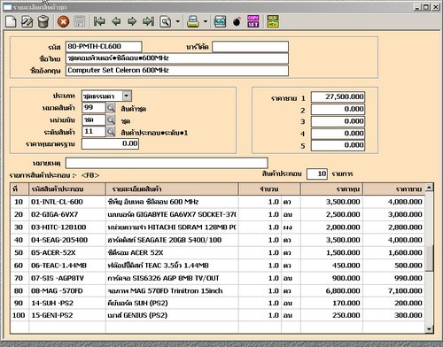Click the teal calculator-like toolbar icon

[x=220, y=21]
